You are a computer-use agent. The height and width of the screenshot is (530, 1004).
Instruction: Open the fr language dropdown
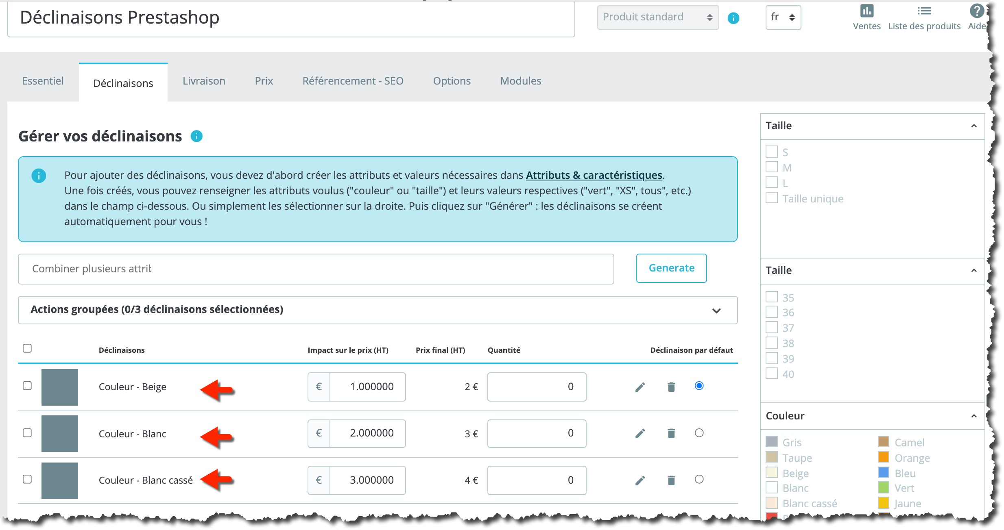[x=783, y=17]
